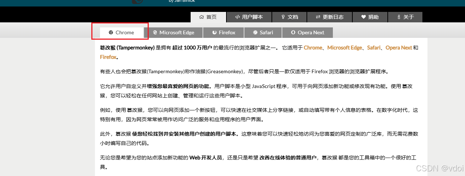Open the 首页 home tab

pyautogui.click(x=208, y=17)
